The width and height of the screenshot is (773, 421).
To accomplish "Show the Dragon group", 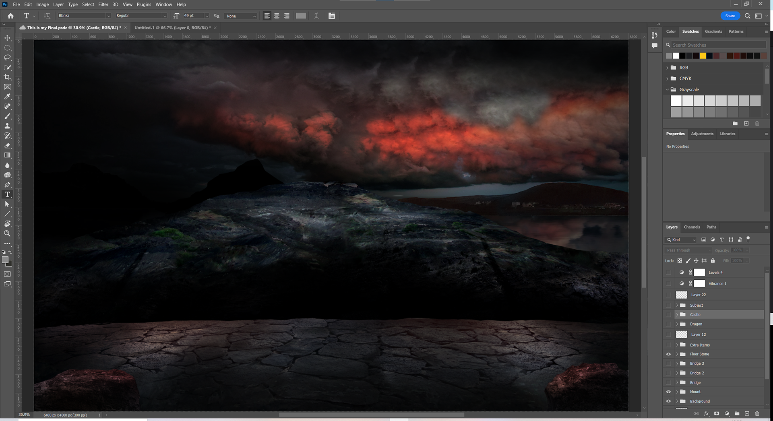I will pyautogui.click(x=668, y=324).
